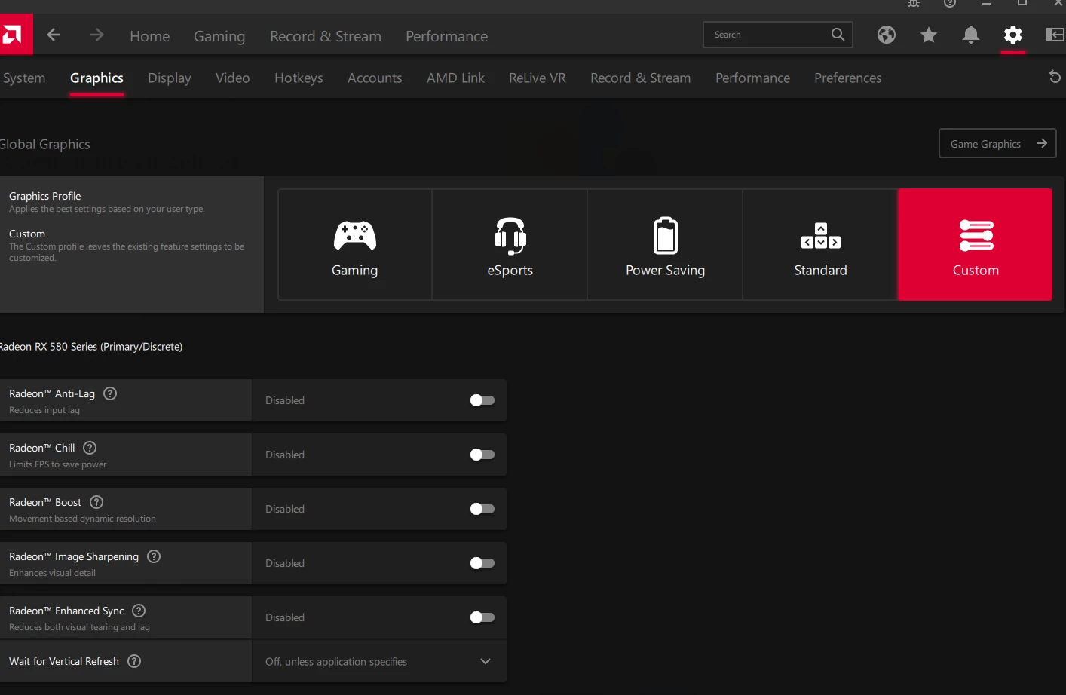This screenshot has width=1066, height=695.
Task: Select the eSports graphics profile
Action: coord(510,244)
